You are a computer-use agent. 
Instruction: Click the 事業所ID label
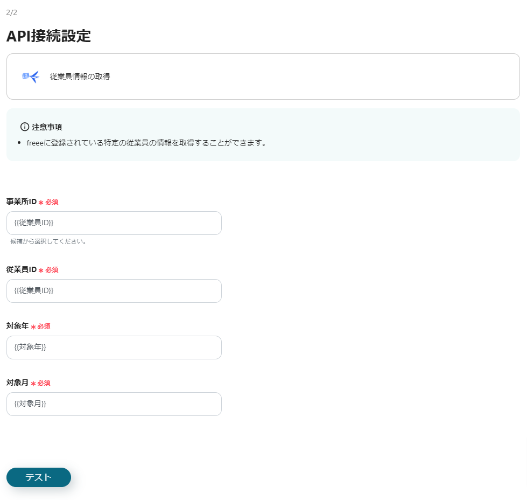coord(22,202)
